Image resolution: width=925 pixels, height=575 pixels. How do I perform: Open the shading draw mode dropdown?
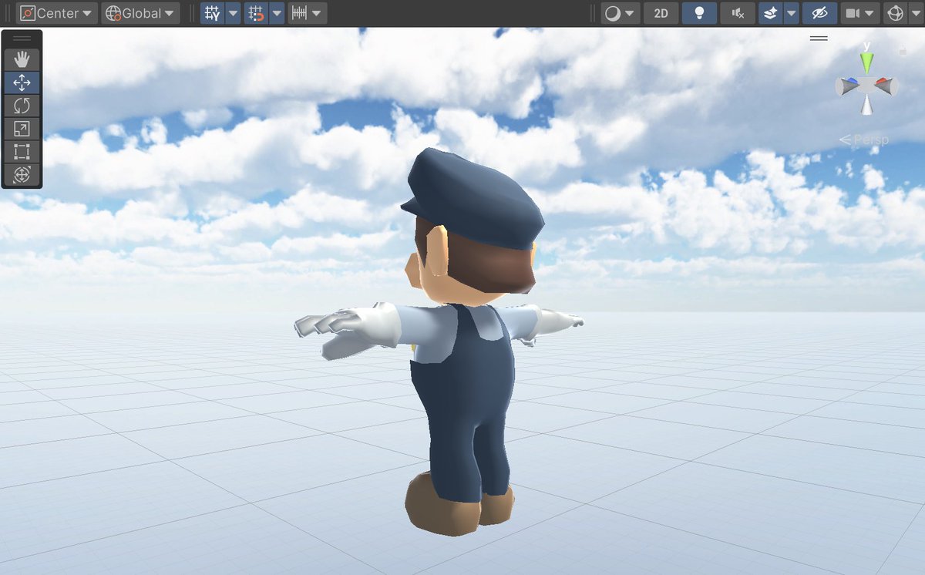[x=621, y=13]
